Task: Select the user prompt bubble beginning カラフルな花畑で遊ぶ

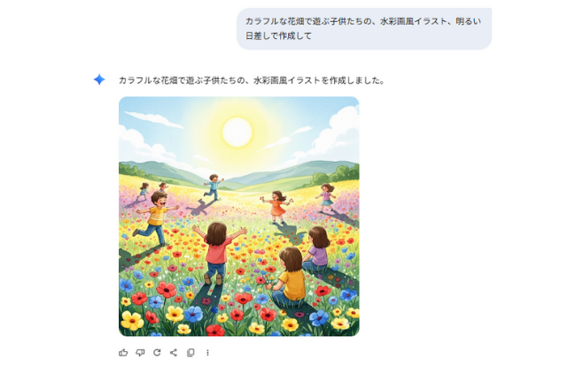Action: 364,28
